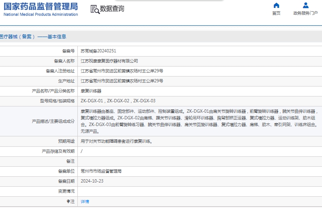Select intended use text 用于对关节功能障碍患者进行康复训练
Viewport: 322px width, 210px height.
pos(116,141)
